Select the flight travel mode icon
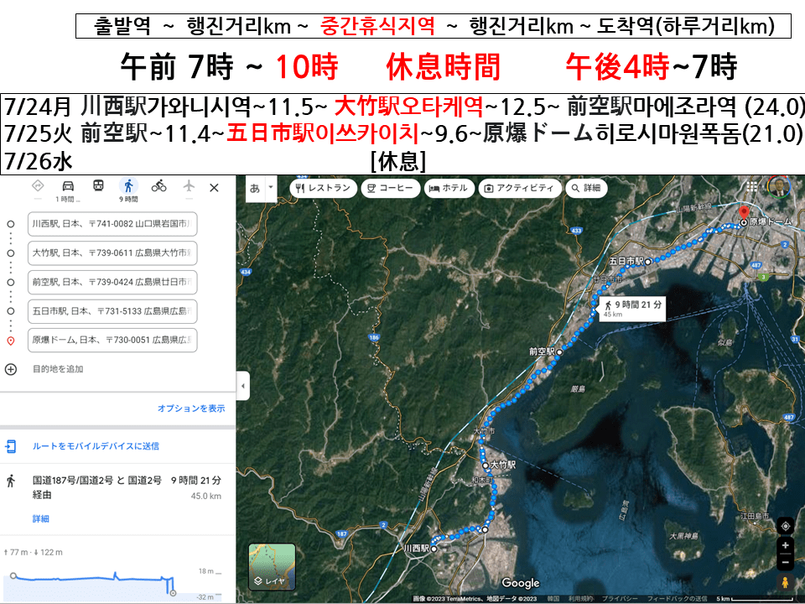The image size is (805, 604). click(189, 186)
